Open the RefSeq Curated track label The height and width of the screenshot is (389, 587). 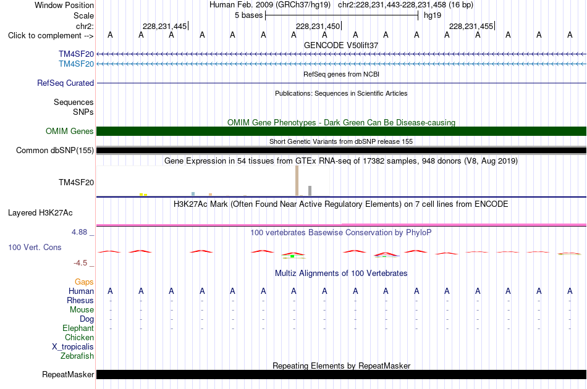65,83
